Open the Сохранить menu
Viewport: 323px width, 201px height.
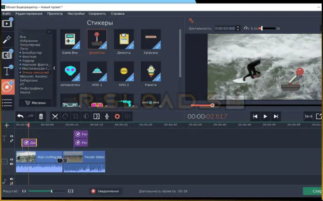click(x=97, y=14)
